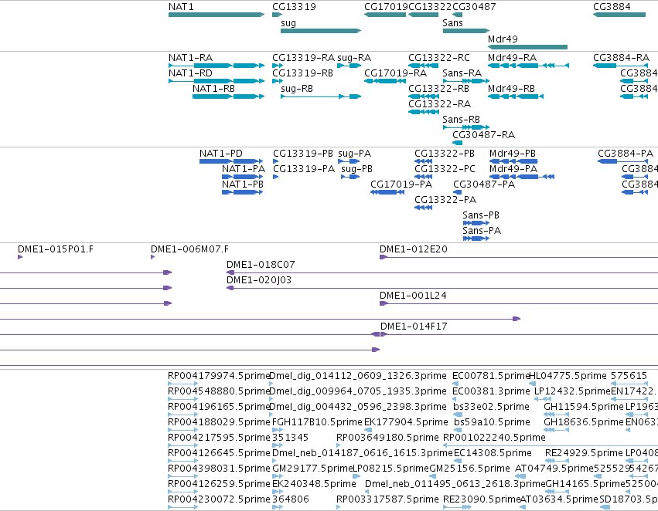Click the CG13319-RB transcript label
The height and width of the screenshot is (511, 658).
(x=302, y=73)
